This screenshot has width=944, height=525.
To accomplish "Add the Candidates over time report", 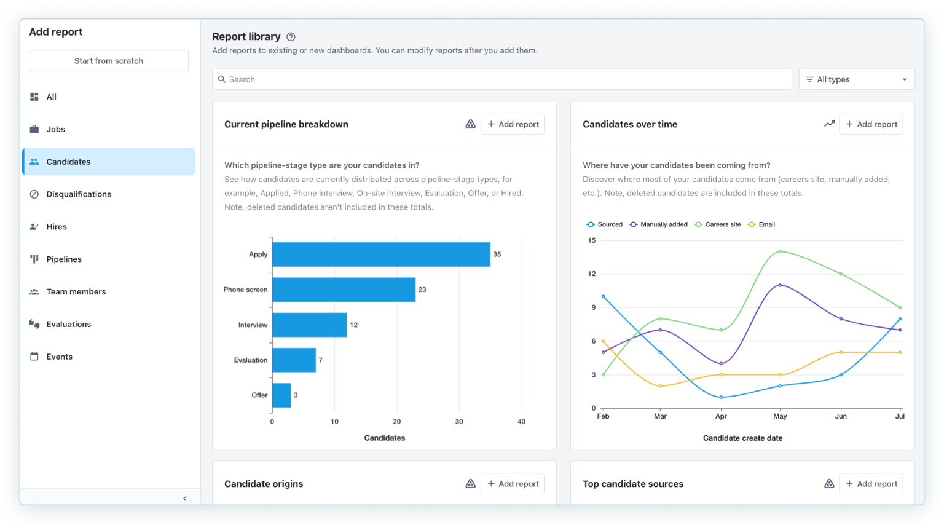I will coord(871,124).
